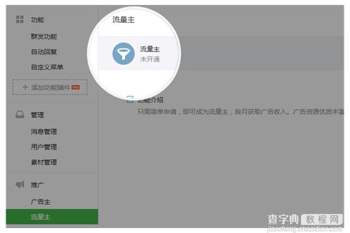Click the description text starting 只需简单申请

[x=241, y=111]
